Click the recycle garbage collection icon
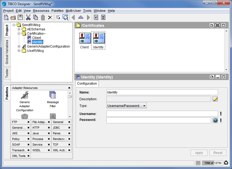 pos(226,163)
